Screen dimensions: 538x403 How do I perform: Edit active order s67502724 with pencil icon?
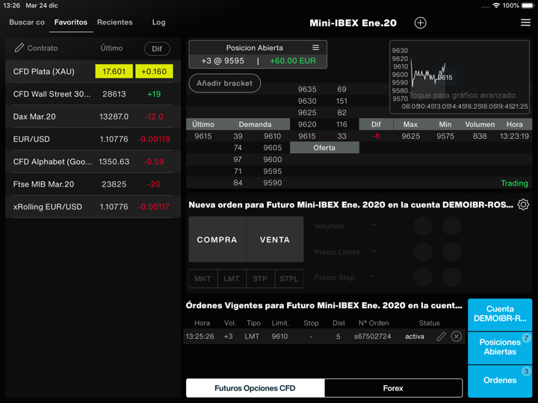441,337
